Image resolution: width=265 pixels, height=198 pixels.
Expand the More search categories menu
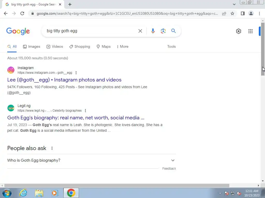(123, 47)
